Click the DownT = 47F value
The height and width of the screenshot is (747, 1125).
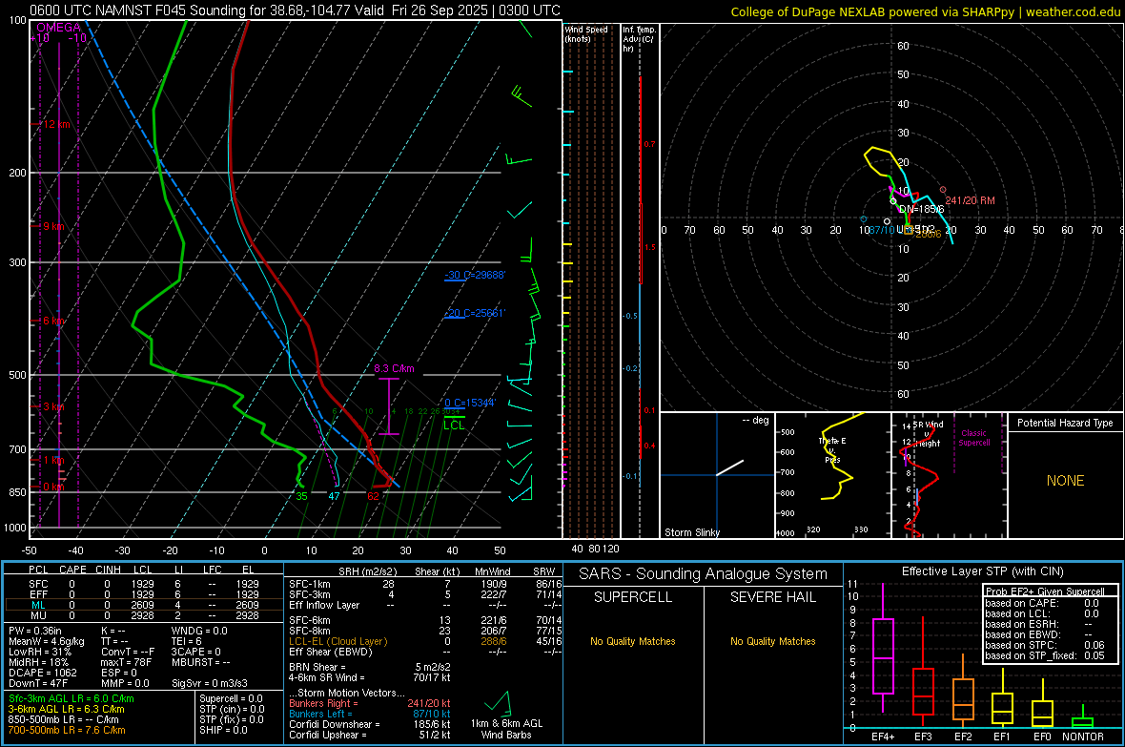(37, 683)
